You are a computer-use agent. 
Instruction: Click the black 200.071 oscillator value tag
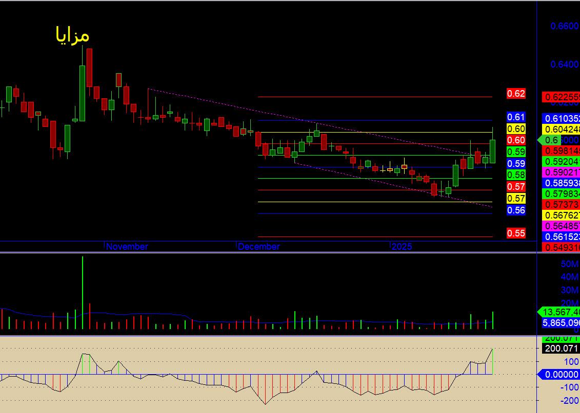coord(561,349)
